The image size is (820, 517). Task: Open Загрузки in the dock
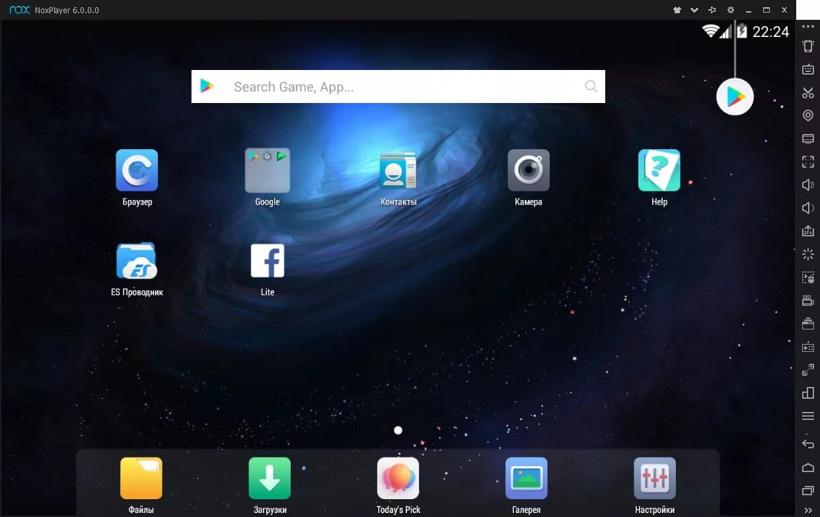pyautogui.click(x=270, y=478)
